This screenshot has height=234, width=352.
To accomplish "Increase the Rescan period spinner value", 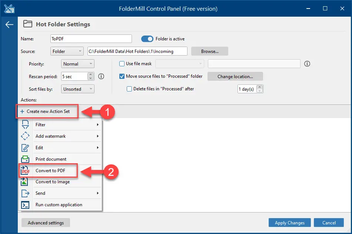I will (90, 74).
